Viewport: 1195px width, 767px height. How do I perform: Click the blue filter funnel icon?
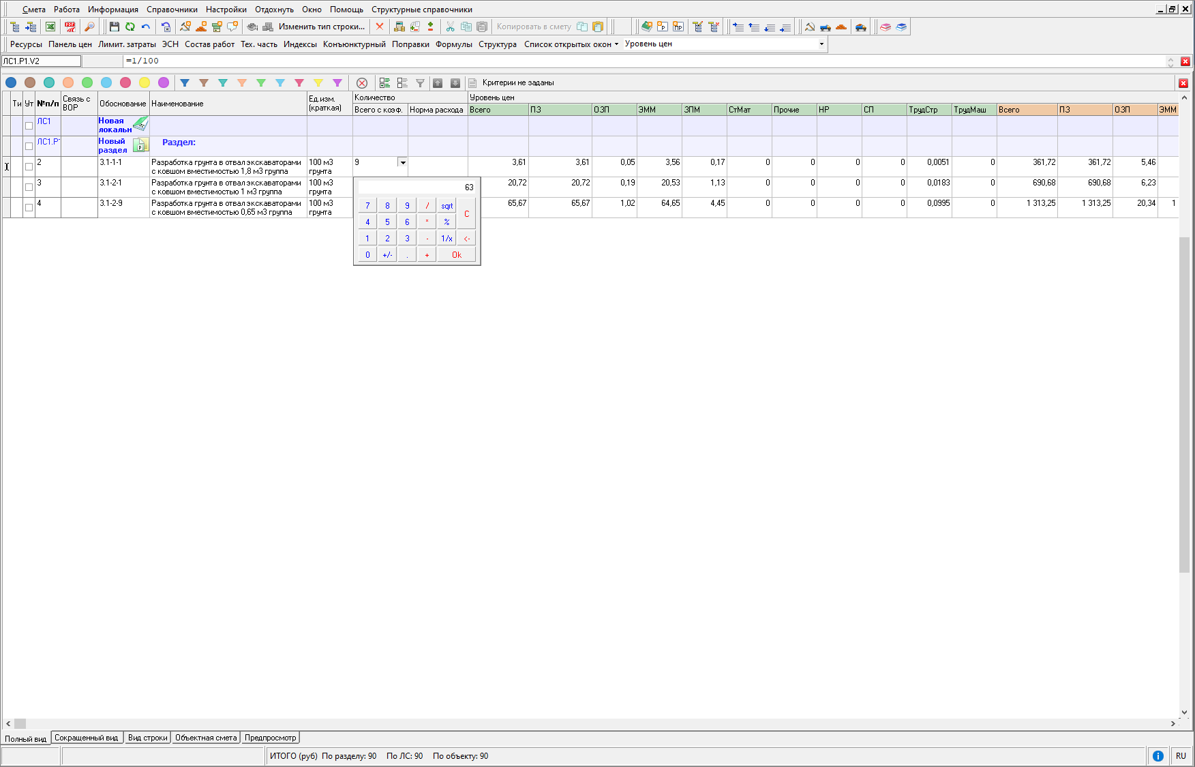point(185,82)
